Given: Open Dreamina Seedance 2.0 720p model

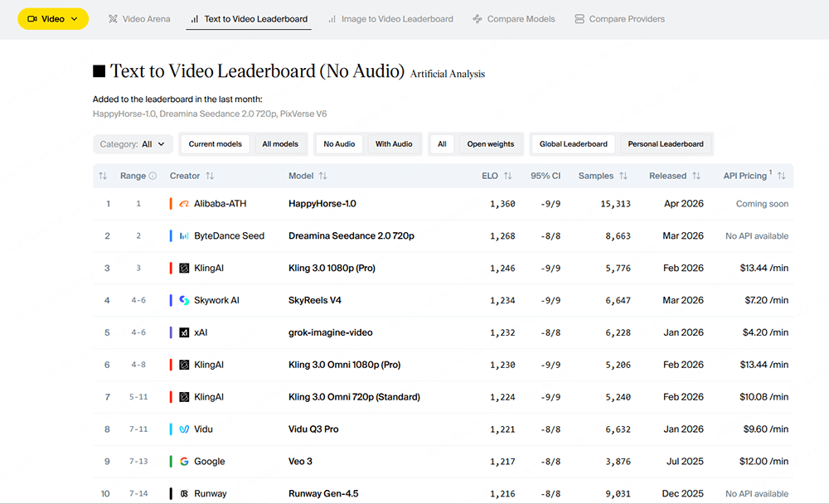Looking at the screenshot, I should click(351, 236).
